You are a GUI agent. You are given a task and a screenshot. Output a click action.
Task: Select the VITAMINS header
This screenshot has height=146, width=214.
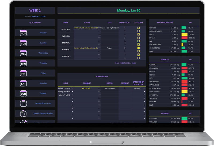165,113
